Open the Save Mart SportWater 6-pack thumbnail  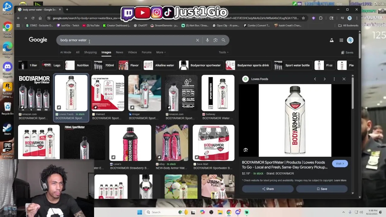(214, 143)
